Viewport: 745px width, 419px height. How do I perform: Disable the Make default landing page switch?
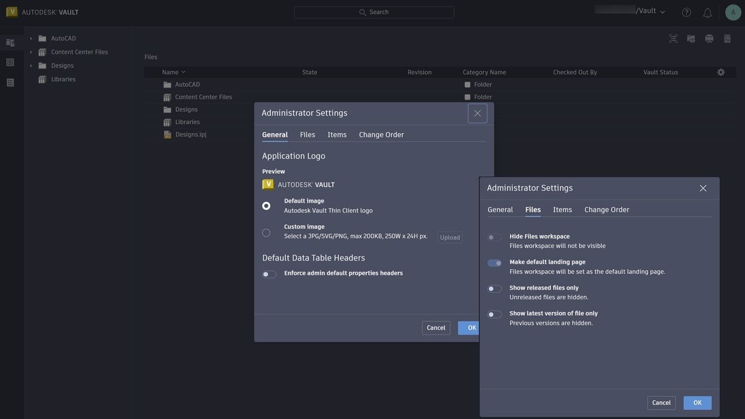[494, 263]
